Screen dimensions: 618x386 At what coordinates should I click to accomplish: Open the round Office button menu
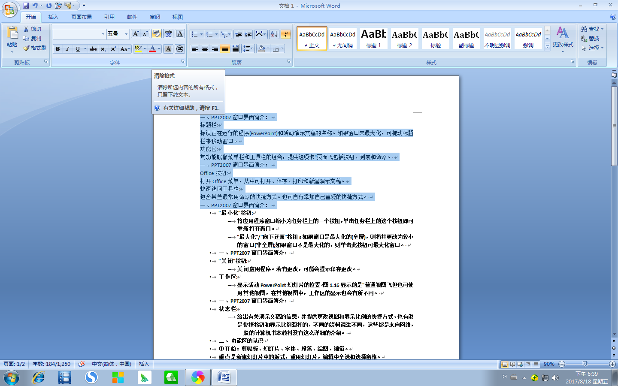[x=9, y=9]
